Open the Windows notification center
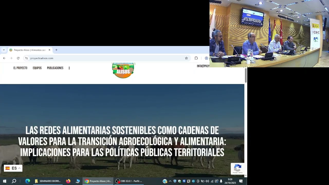Screen dimensions: 329x185 click(x=241, y=181)
